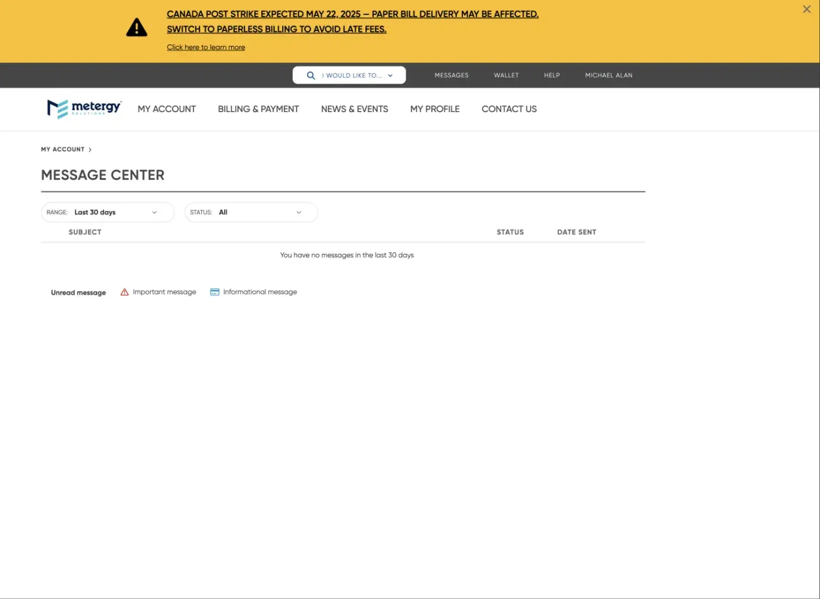Click the warning triangle icon in banner
820x599 pixels.
[x=137, y=28]
